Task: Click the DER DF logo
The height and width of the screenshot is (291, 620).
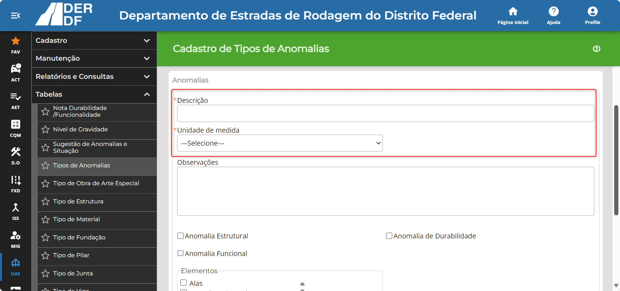Action: point(64,15)
